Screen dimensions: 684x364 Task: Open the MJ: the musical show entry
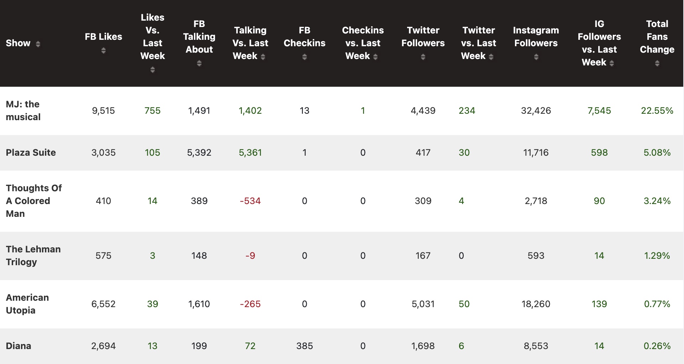point(23,111)
